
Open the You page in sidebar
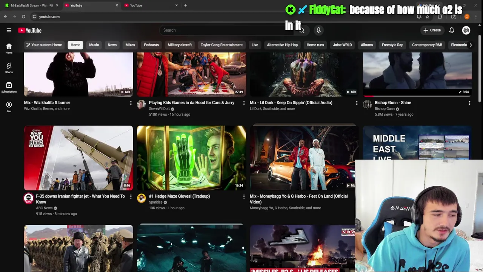[x=9, y=107]
